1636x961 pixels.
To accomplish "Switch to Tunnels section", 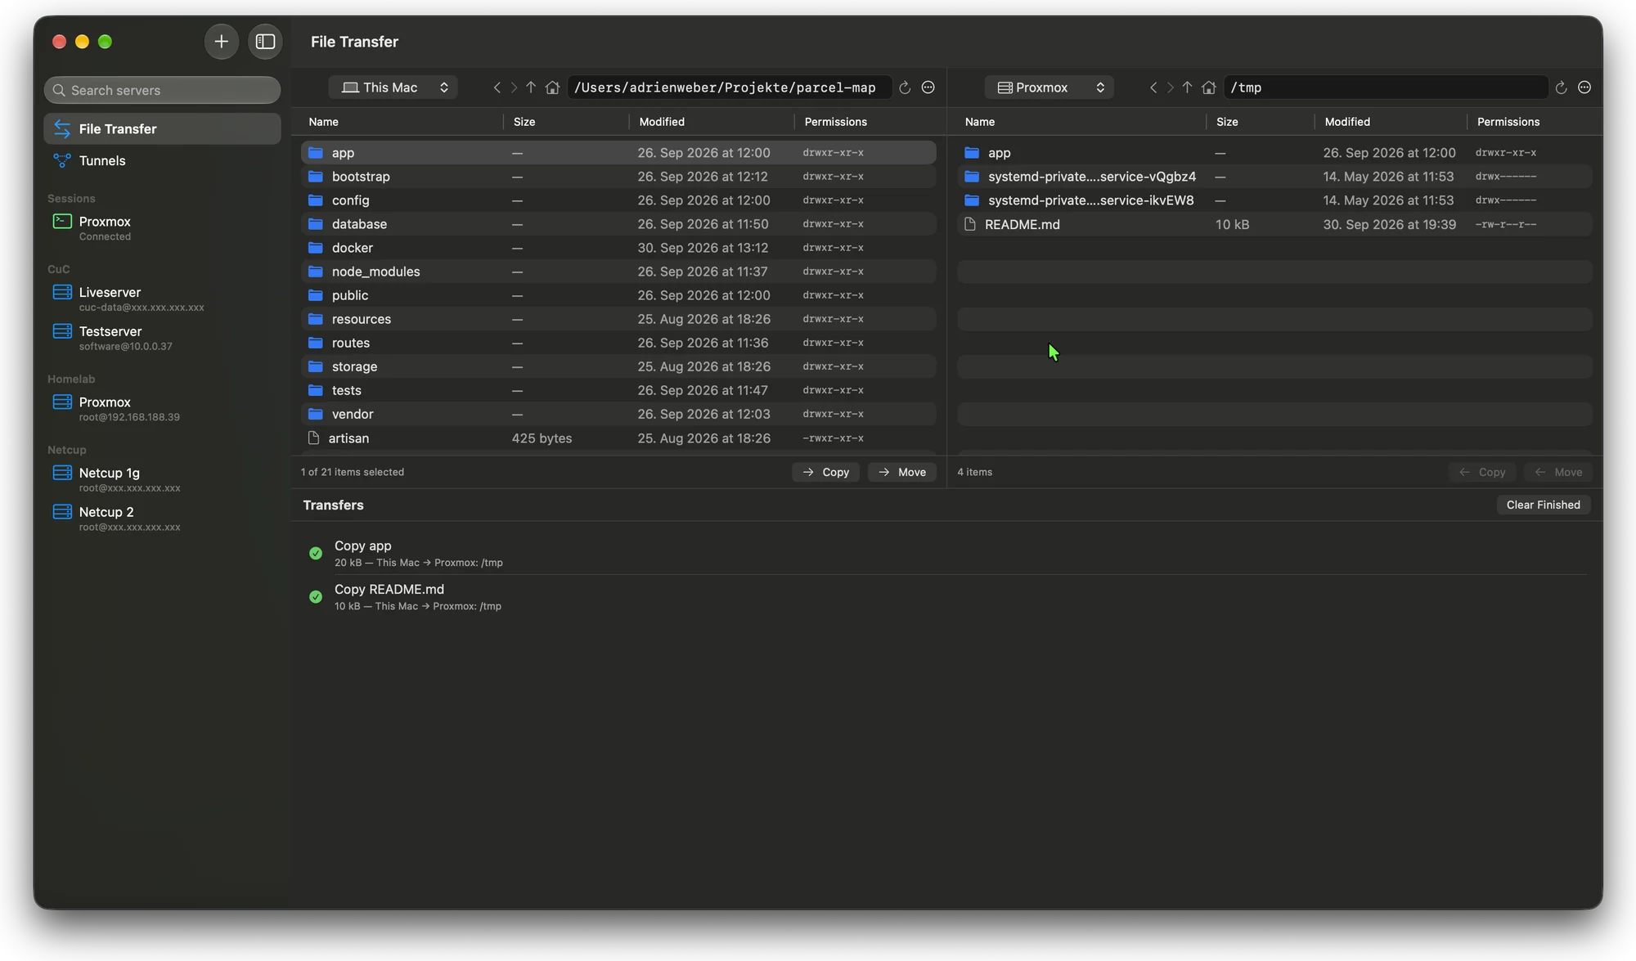I will click(x=162, y=160).
